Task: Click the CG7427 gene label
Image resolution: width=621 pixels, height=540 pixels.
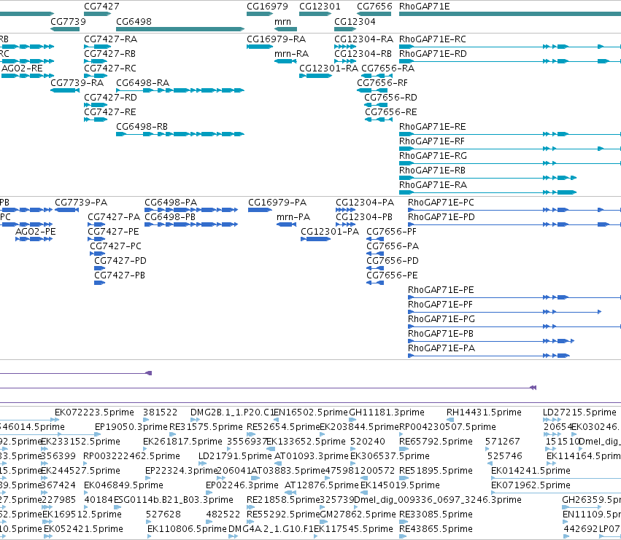Action: coord(101,7)
